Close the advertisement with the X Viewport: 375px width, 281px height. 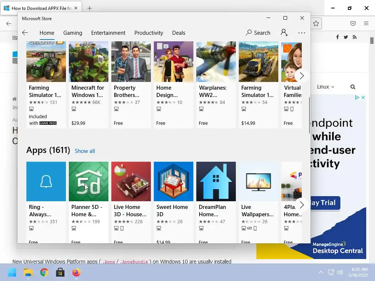click(363, 97)
